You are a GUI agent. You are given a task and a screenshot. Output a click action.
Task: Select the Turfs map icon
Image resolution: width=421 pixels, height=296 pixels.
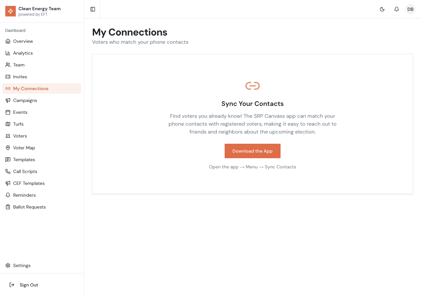(8, 124)
